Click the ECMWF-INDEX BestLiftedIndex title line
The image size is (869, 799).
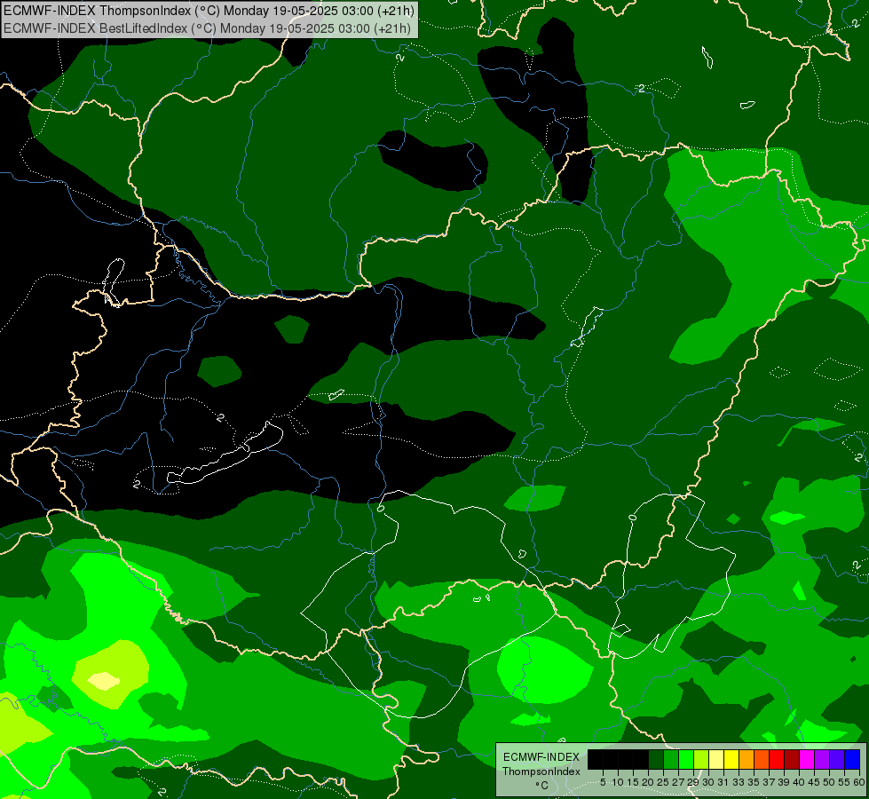[x=208, y=28]
